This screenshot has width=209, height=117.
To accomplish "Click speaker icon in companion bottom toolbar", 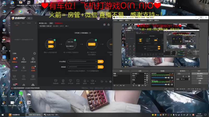I will click(92, 81).
